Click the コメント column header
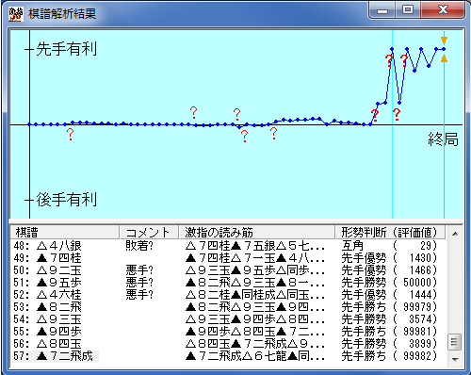Image resolution: width=471 pixels, height=375 pixels. [x=149, y=233]
